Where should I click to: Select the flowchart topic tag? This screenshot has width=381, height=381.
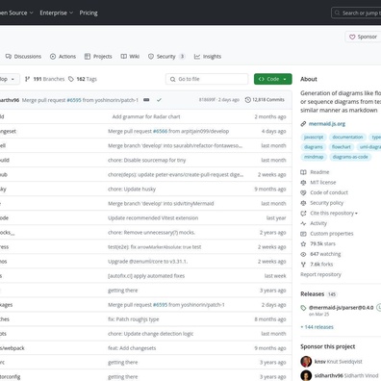[x=342, y=147]
